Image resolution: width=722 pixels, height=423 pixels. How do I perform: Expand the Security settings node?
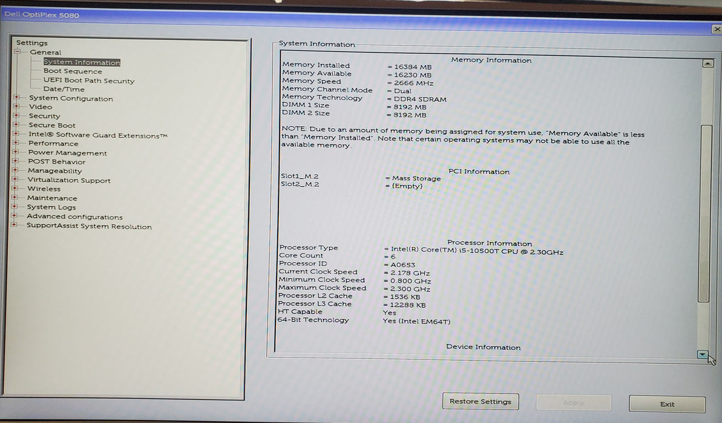click(x=16, y=115)
